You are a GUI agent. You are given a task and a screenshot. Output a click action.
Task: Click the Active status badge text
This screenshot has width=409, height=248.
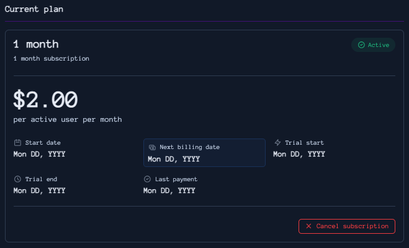(x=379, y=45)
